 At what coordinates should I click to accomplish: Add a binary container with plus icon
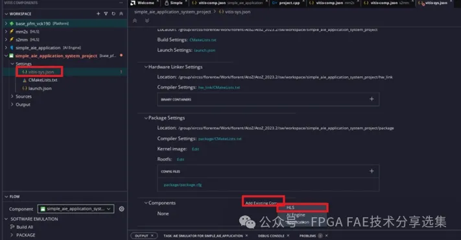tap(372, 99)
